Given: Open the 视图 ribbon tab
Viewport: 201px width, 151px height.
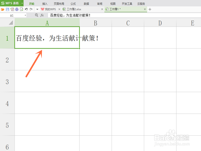Looking at the screenshot, I should click(x=113, y=4).
